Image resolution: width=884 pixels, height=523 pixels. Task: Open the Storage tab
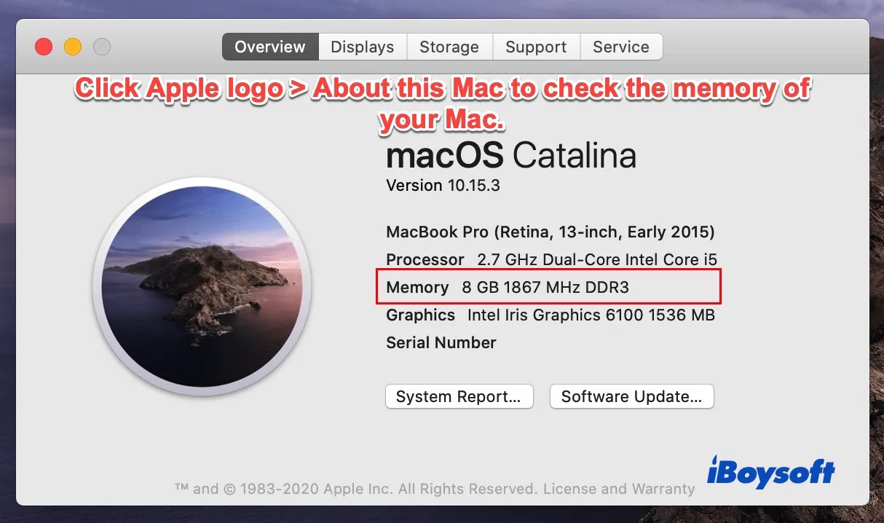coord(449,47)
